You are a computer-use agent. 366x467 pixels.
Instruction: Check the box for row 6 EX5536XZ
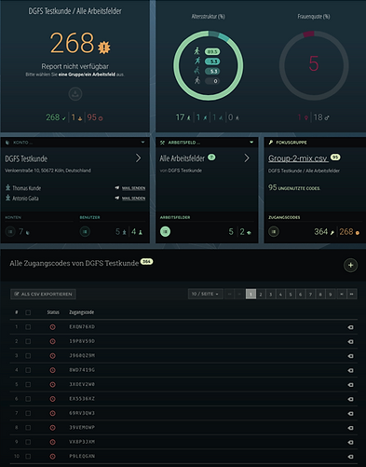pyautogui.click(x=28, y=399)
